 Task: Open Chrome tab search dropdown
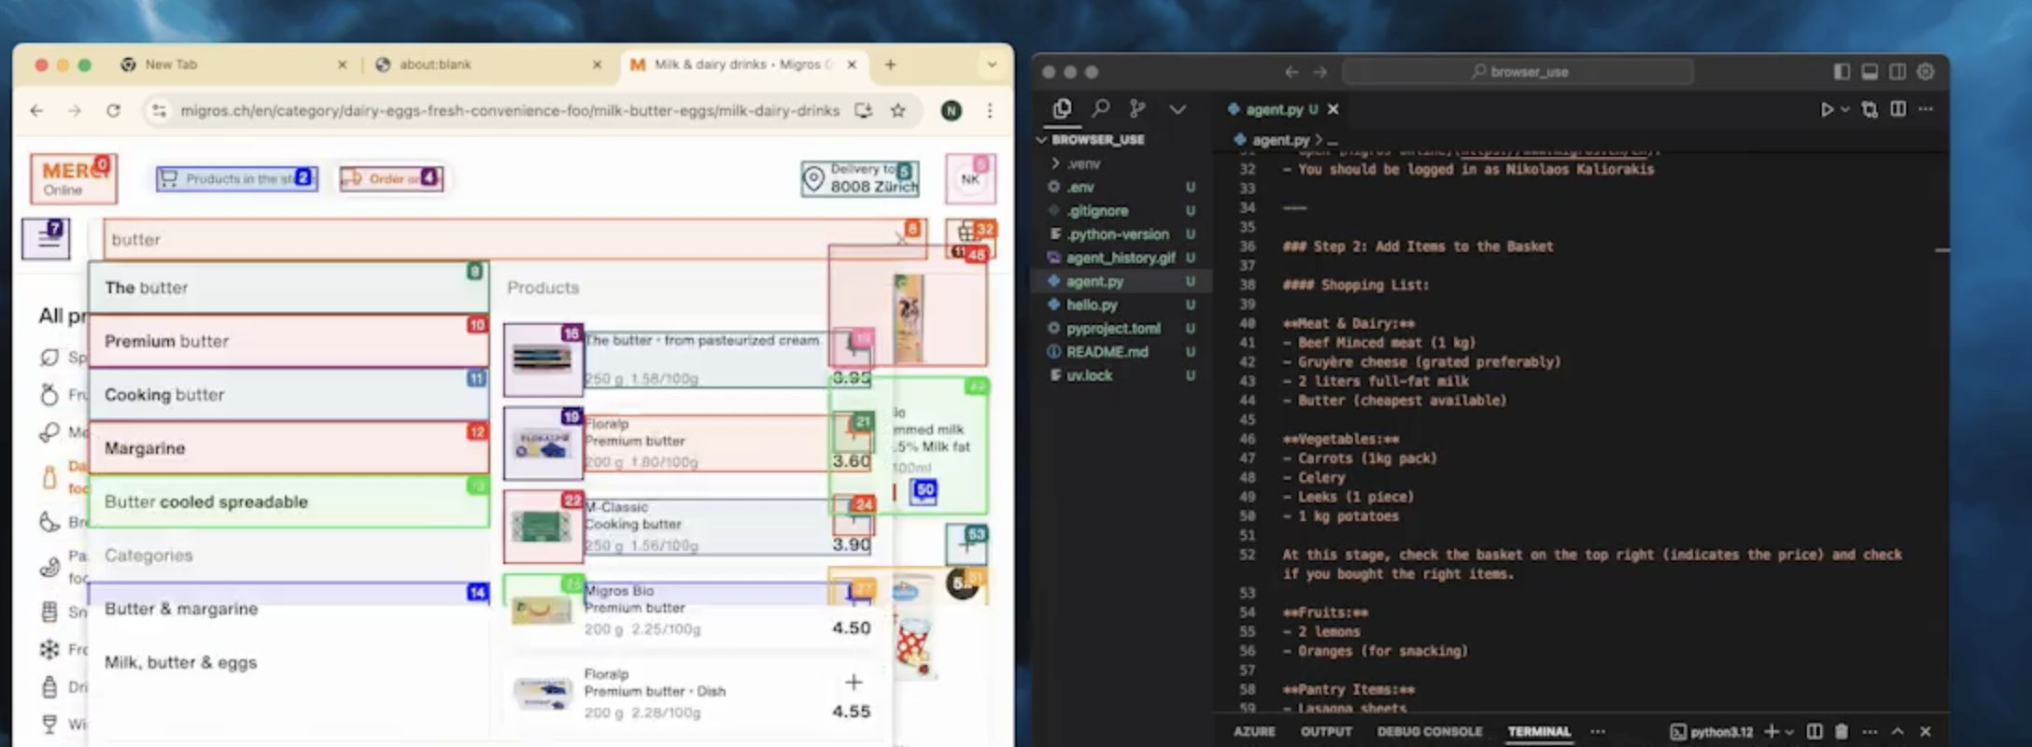992,64
